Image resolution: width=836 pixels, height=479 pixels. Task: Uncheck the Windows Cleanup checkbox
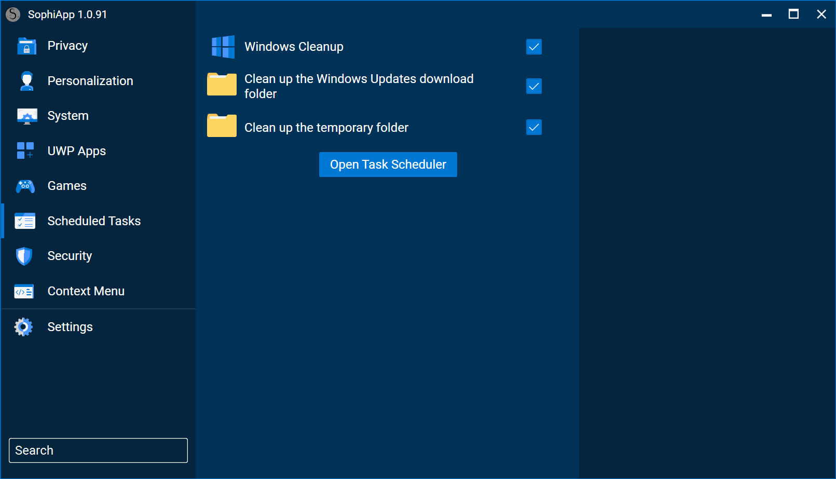tap(533, 47)
